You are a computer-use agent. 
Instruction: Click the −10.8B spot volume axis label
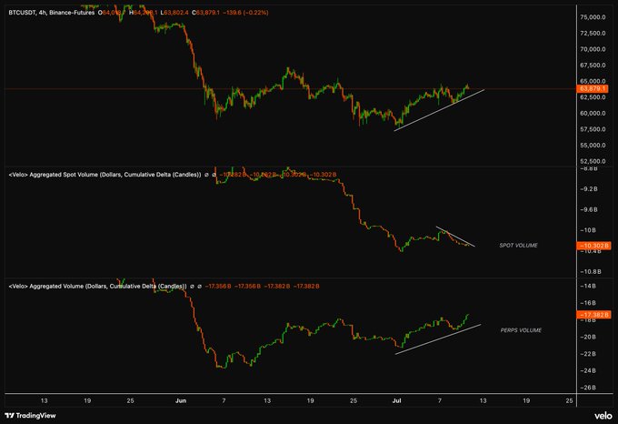click(590, 271)
